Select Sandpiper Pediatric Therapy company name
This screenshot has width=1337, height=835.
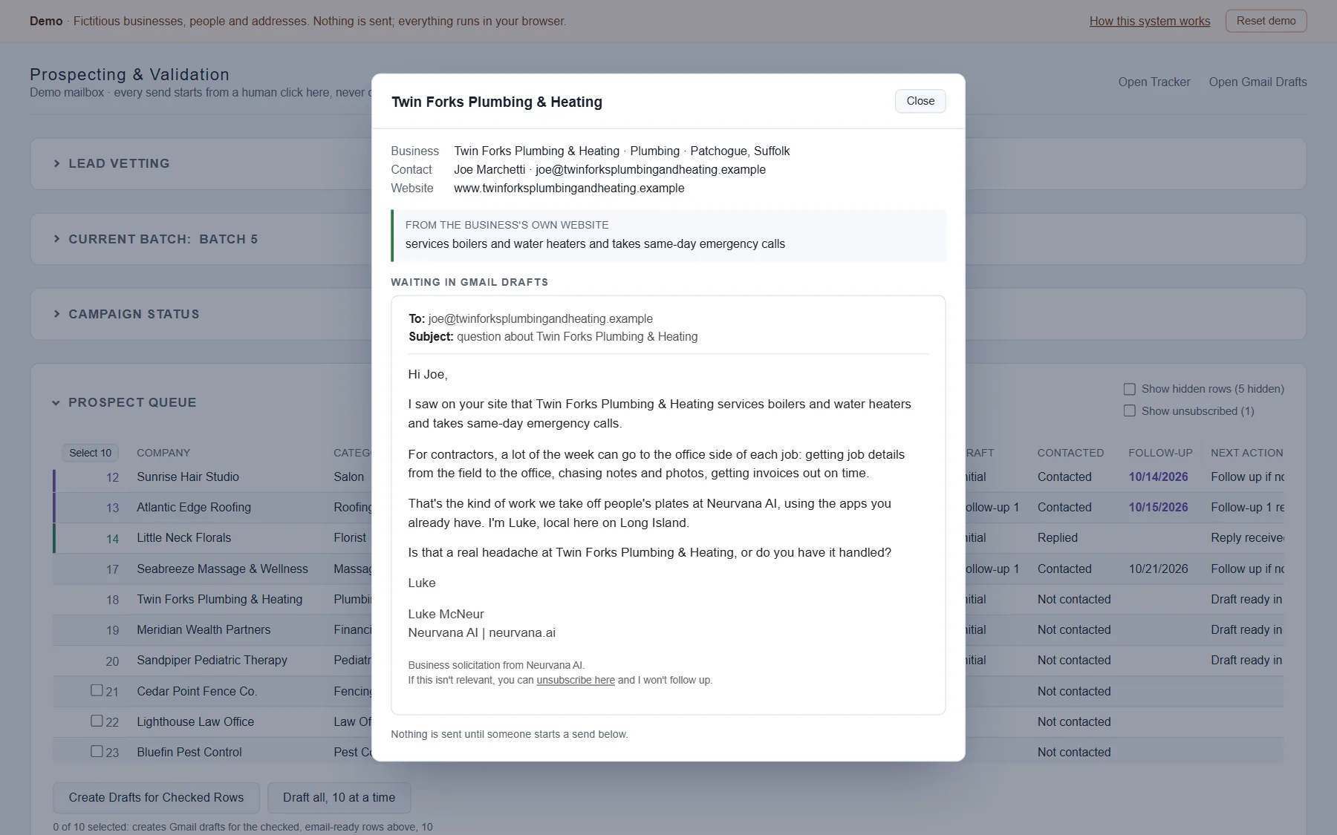pos(212,660)
